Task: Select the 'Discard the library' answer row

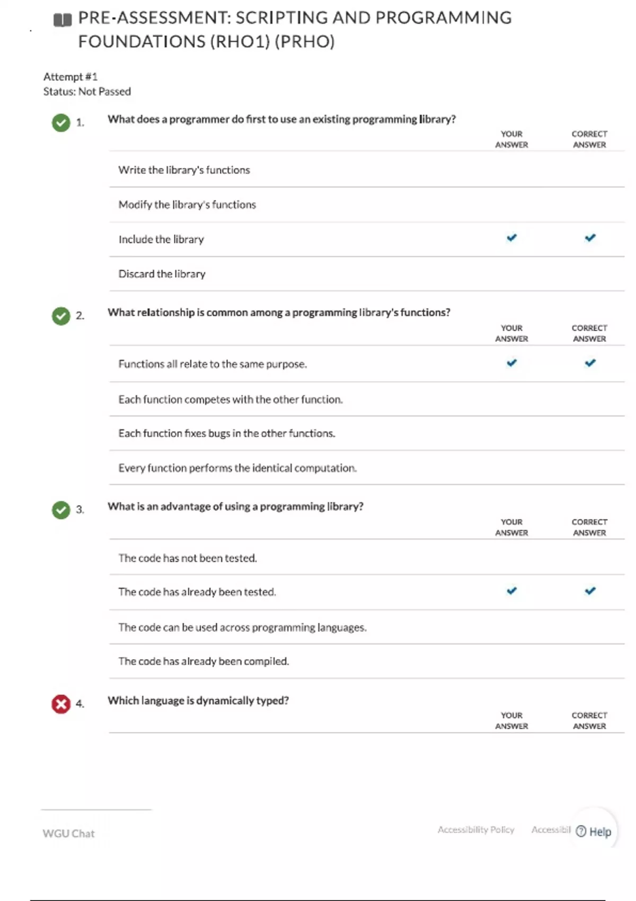Action: click(x=162, y=274)
